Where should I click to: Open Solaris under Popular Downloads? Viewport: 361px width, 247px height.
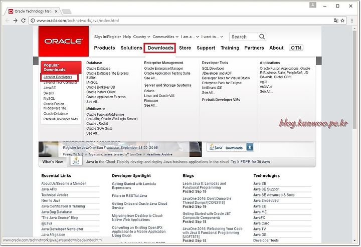click(49, 93)
